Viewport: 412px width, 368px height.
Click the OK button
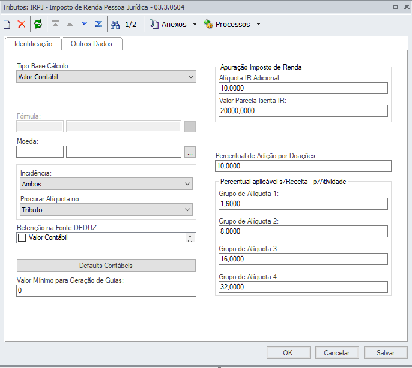288,353
